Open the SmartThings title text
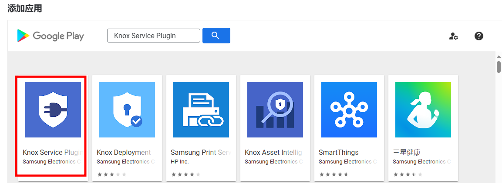This screenshot has height=183, width=502. tap(338, 152)
